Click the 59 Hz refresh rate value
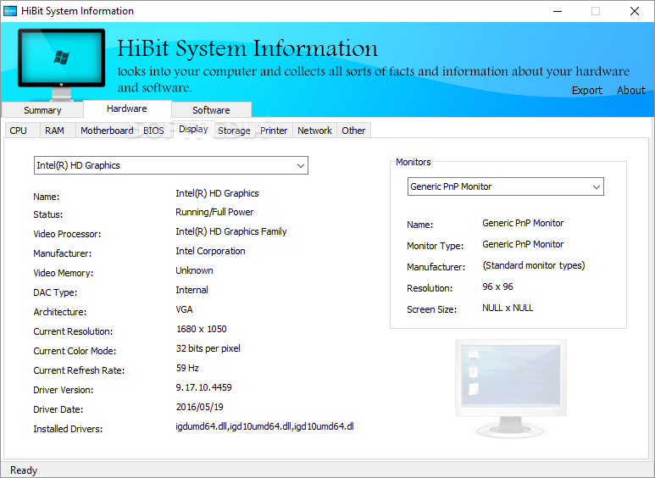 point(187,368)
